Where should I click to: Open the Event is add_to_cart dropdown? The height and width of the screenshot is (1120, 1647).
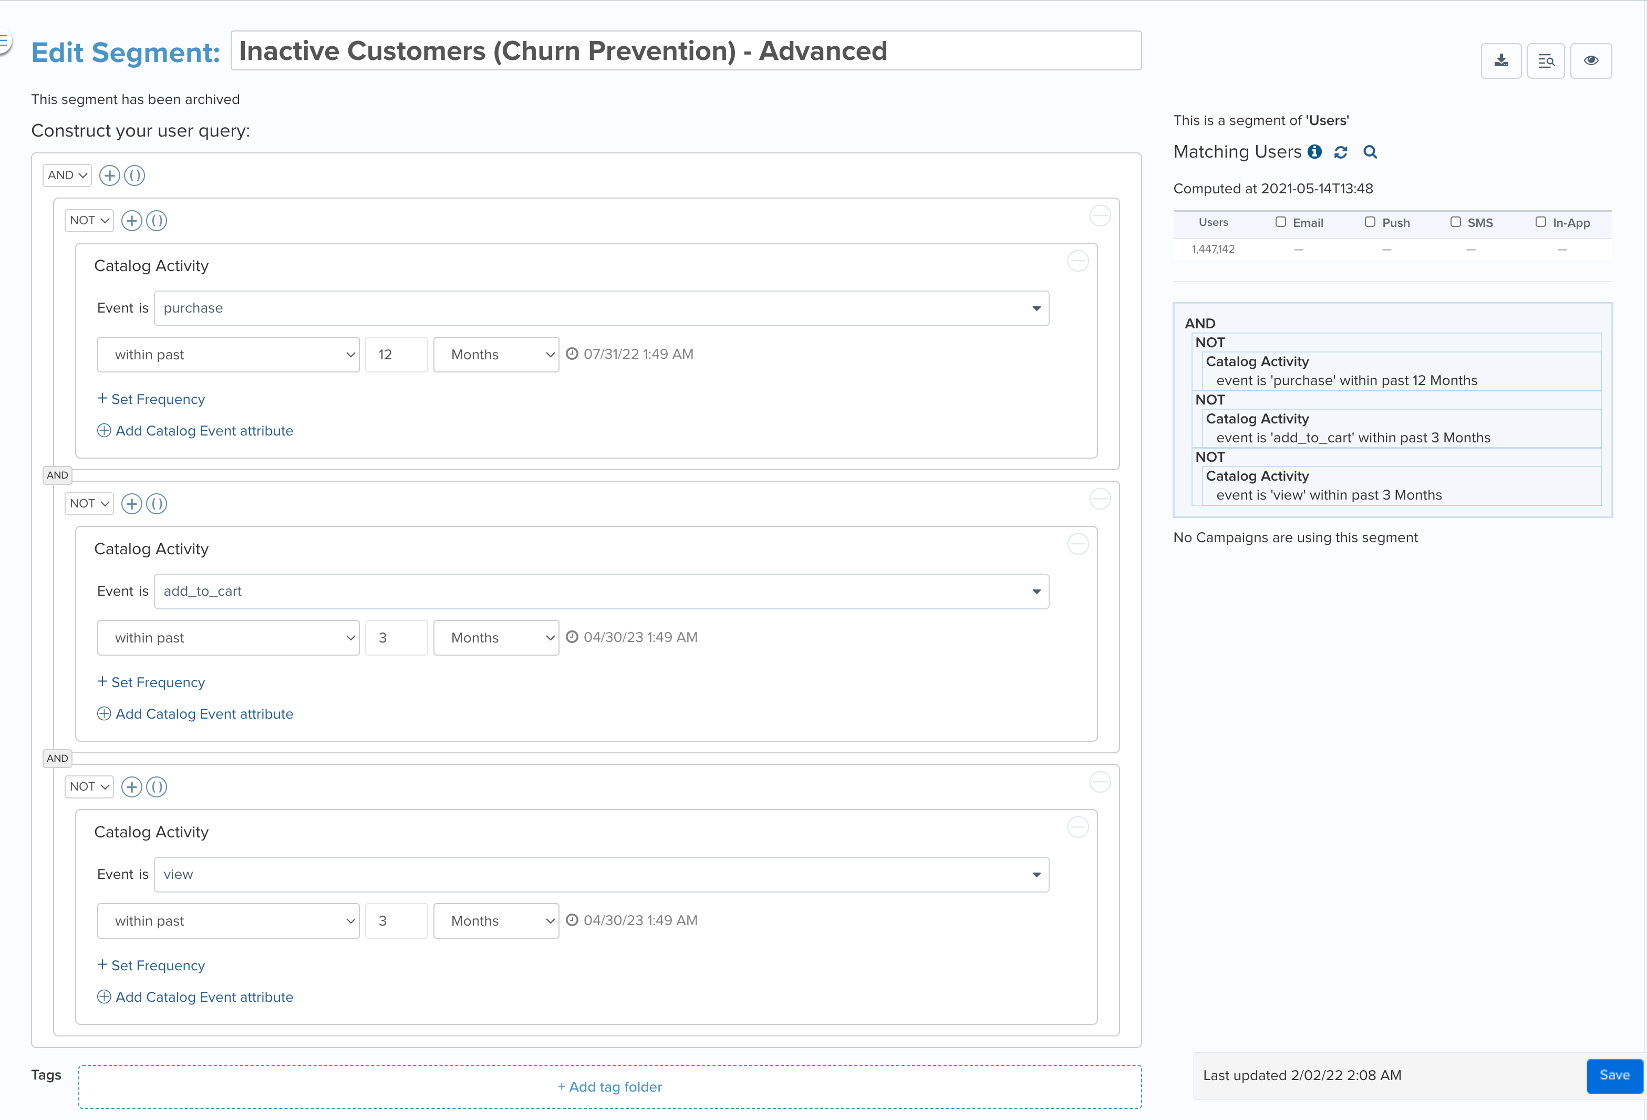point(602,591)
